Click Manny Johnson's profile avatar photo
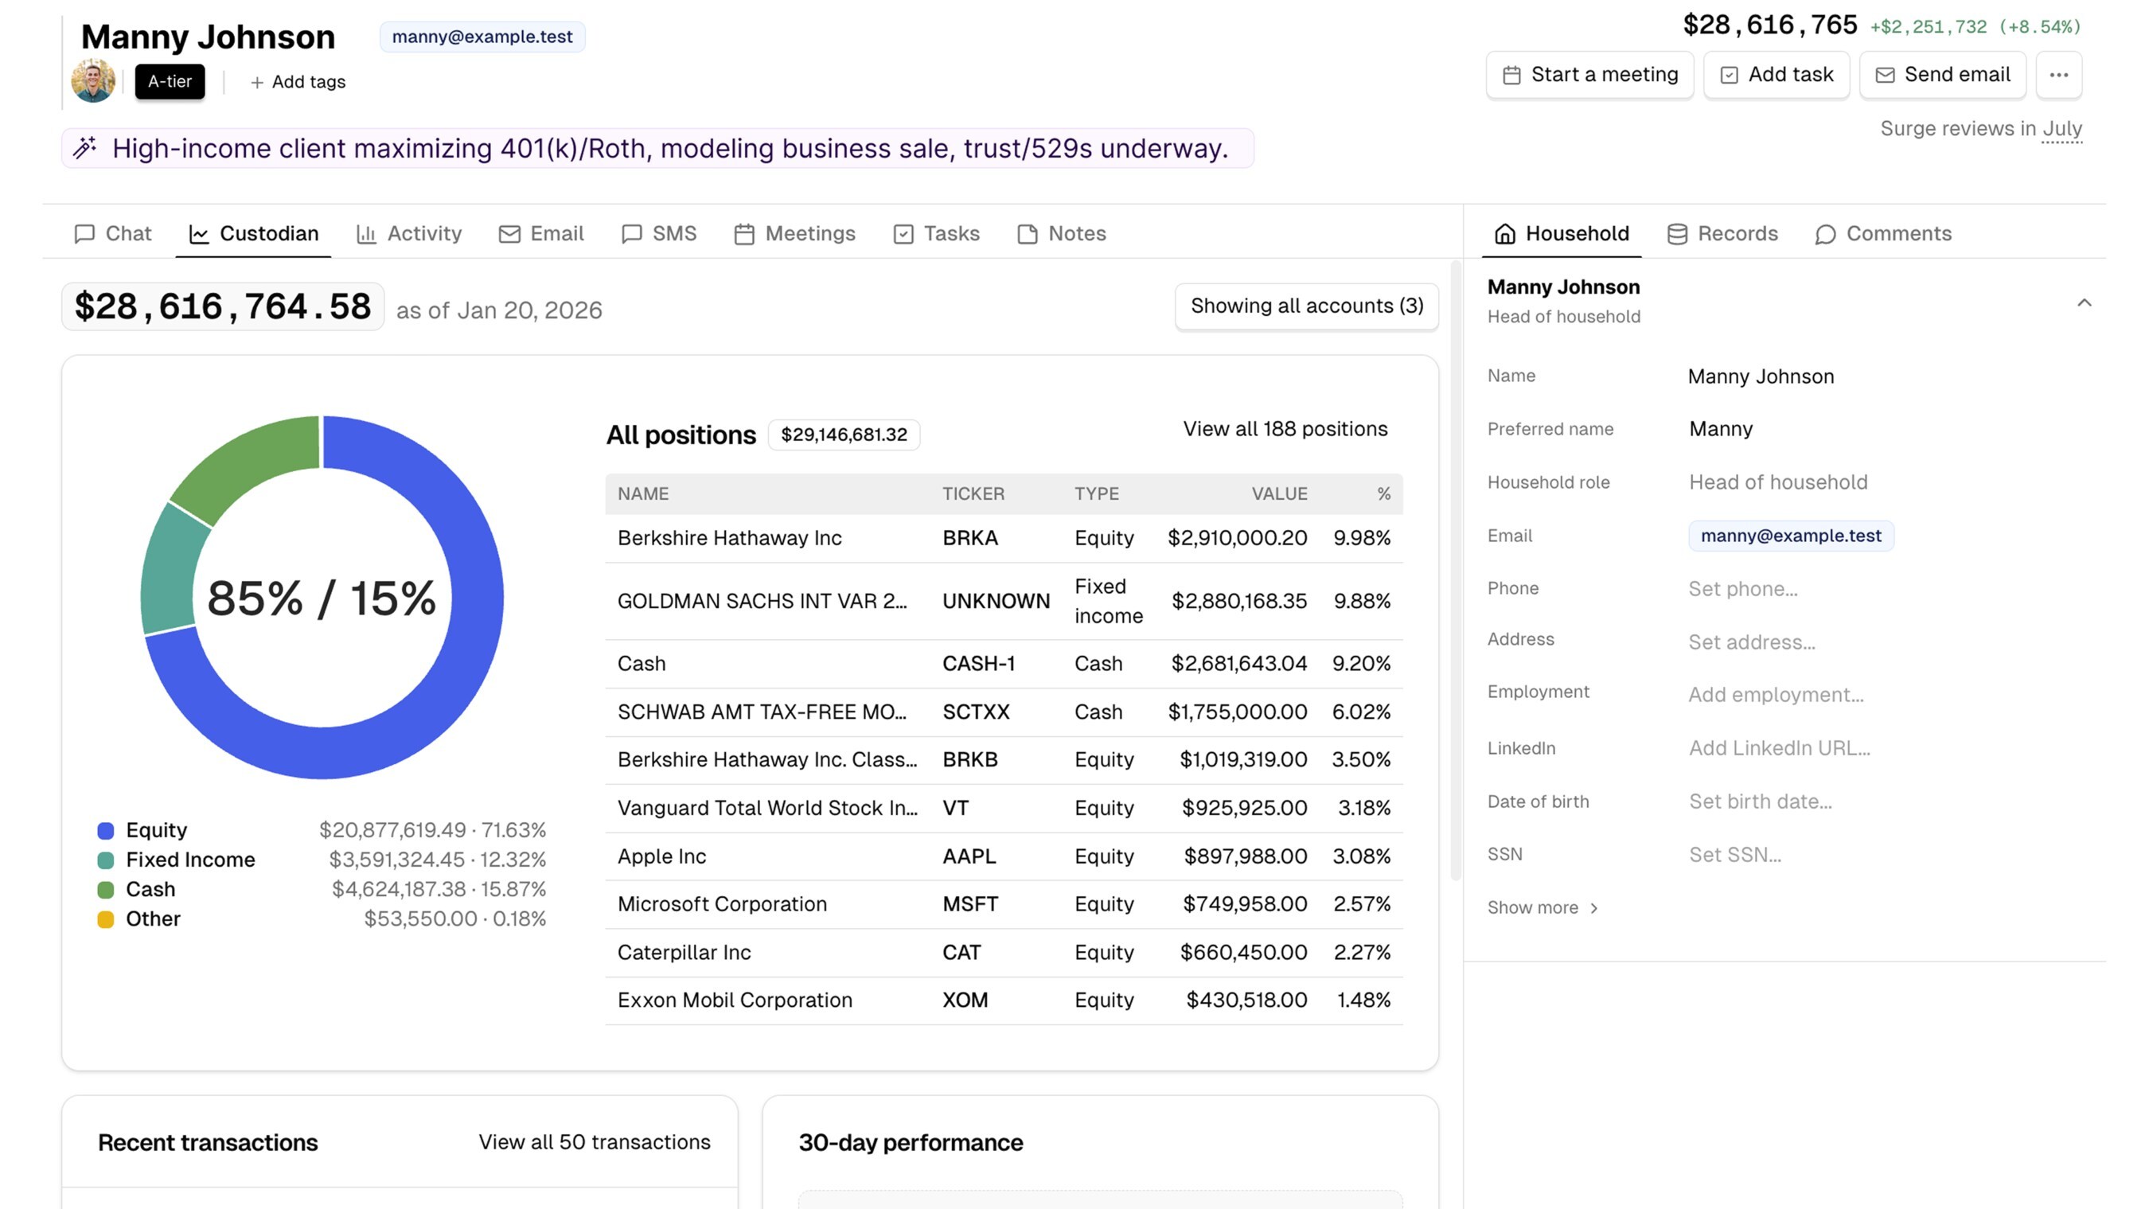The image size is (2149, 1209). tap(93, 81)
